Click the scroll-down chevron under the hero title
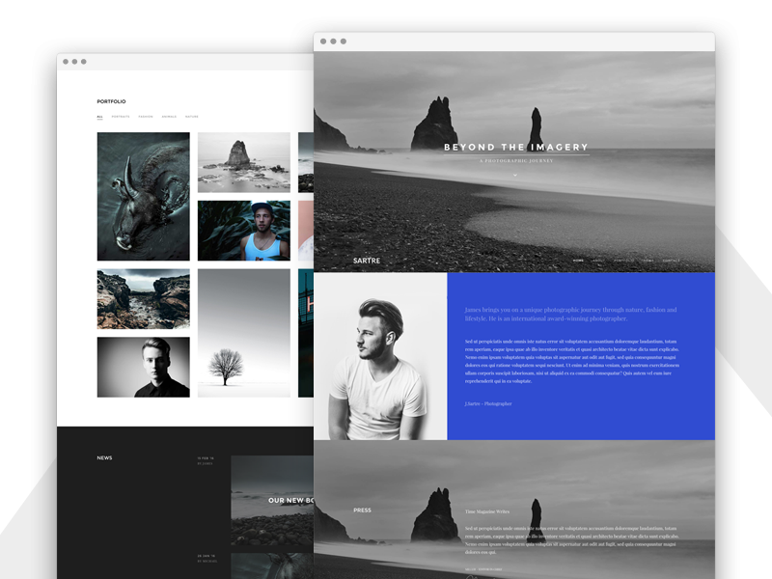 (515, 175)
